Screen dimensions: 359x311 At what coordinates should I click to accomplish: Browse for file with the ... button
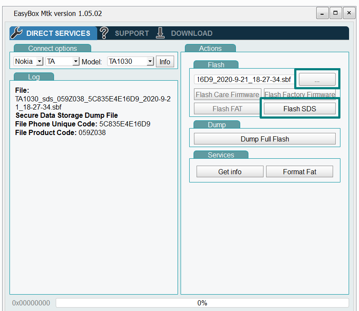coord(317,79)
